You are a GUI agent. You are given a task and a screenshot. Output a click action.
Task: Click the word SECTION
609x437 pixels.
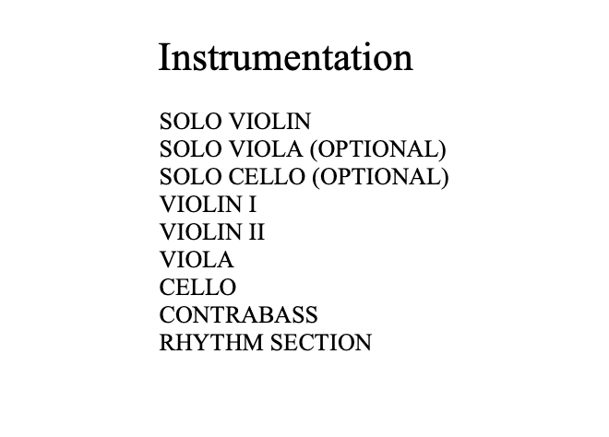(x=321, y=343)
